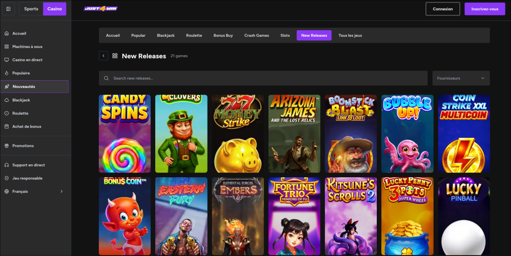Open the Tous les jeux tab

click(x=350, y=35)
